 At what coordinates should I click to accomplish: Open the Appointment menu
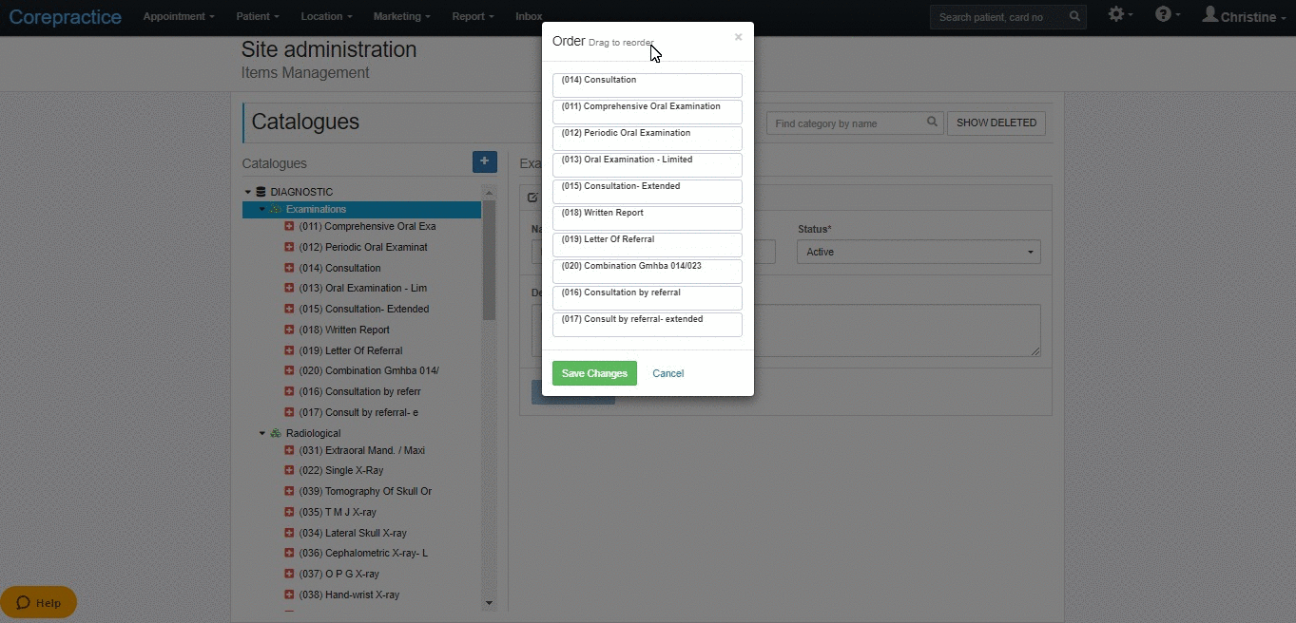179,17
